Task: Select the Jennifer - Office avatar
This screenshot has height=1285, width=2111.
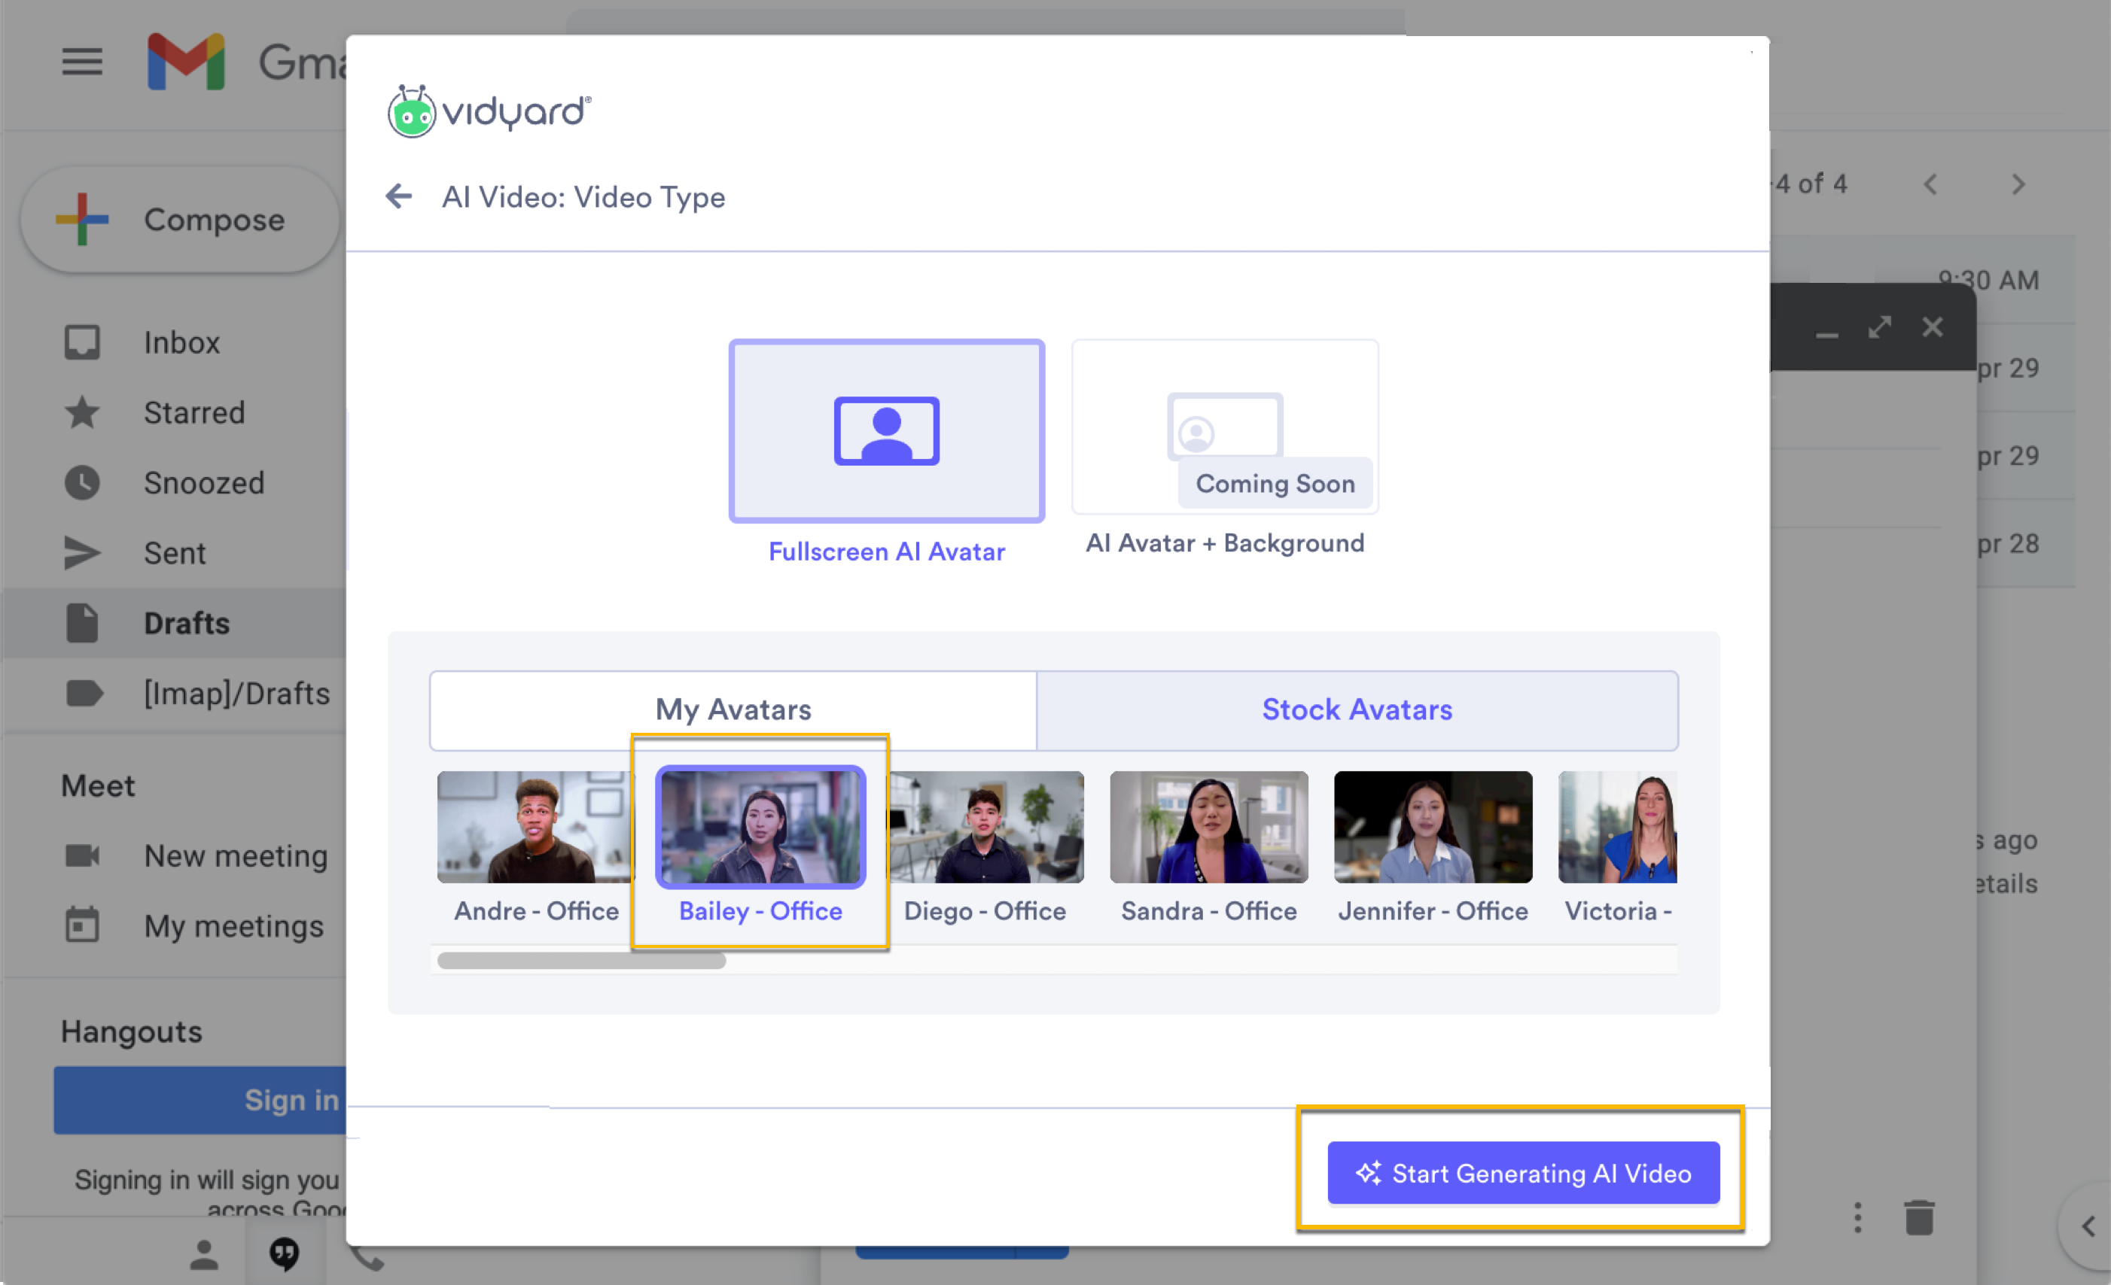Action: point(1432,826)
